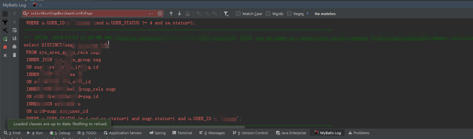The width and height of the screenshot is (473, 139).
Task: Click the print icon in the log toolbar
Action: click(x=14, y=47)
